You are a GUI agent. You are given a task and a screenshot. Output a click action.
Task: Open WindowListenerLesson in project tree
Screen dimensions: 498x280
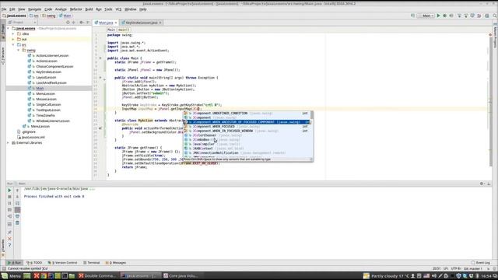click(53, 121)
